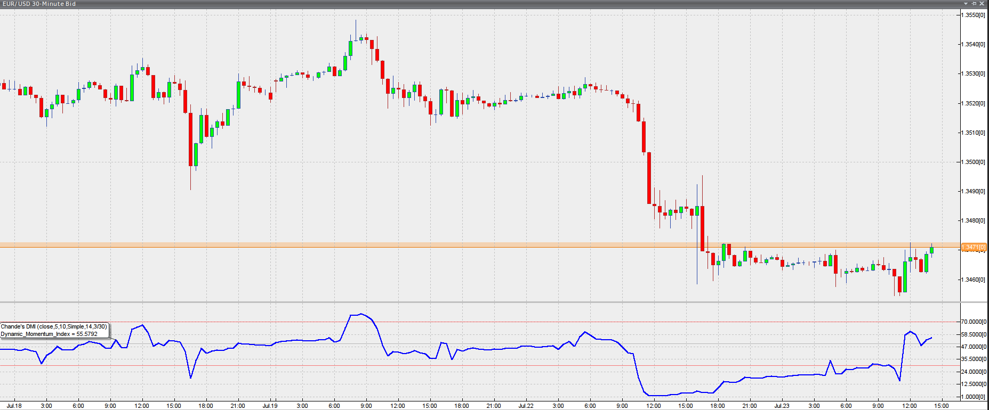
Task: Select the Jul.22 date on time axis
Action: [x=526, y=406]
